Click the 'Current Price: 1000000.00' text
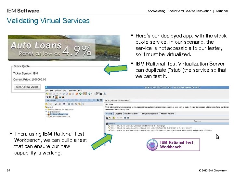Image resolution: width=234 pixels, height=176 pixels. point(30,80)
